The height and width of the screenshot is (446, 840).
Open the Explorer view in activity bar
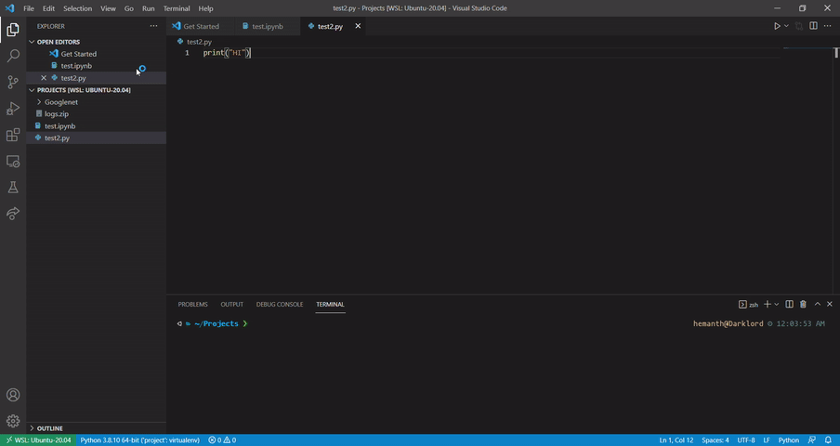coord(13,30)
